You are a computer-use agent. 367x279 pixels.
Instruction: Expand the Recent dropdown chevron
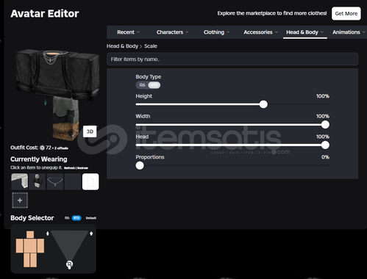tap(138, 32)
